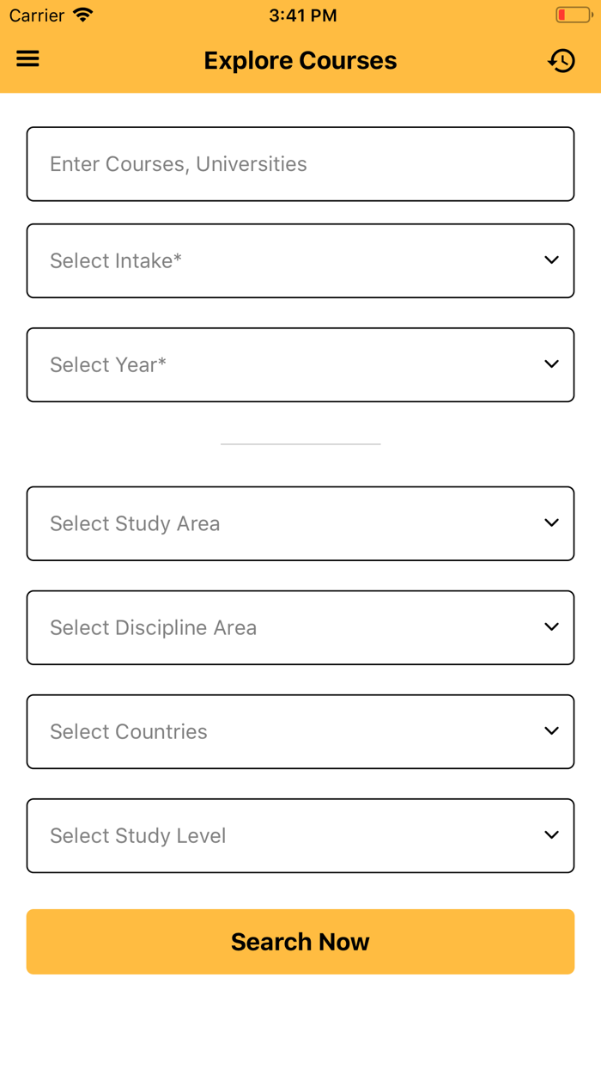Open the Select Discipline Area dropdown
Screen dimensions: 601x1069
(300, 626)
